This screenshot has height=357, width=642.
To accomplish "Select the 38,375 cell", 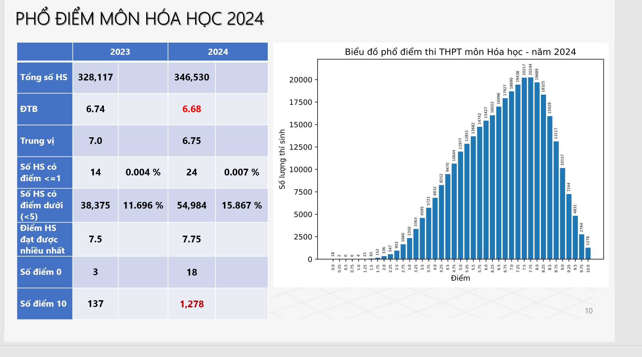I will click(95, 205).
